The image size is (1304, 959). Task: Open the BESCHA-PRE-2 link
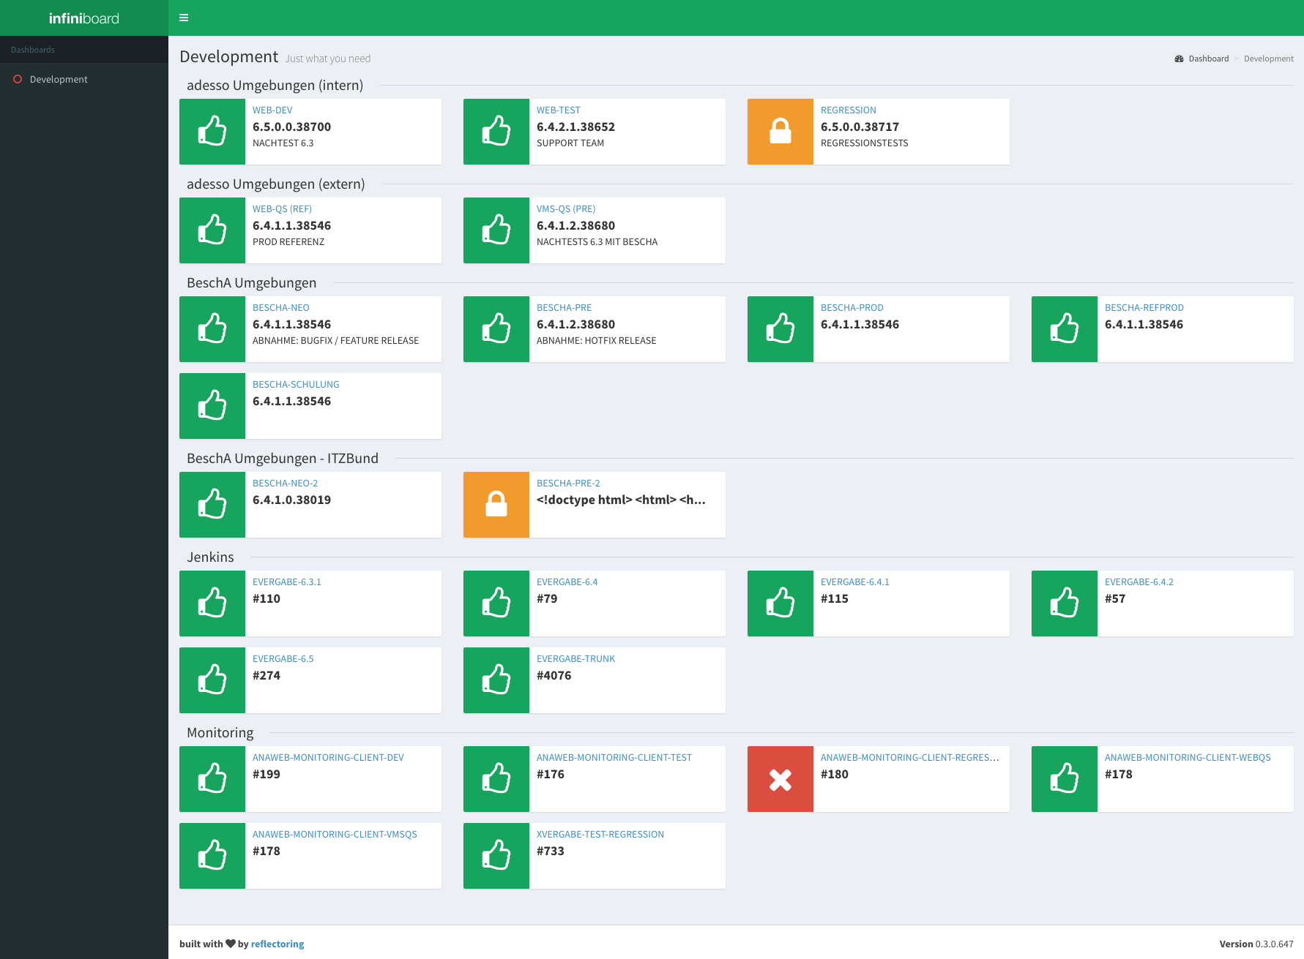coord(568,484)
